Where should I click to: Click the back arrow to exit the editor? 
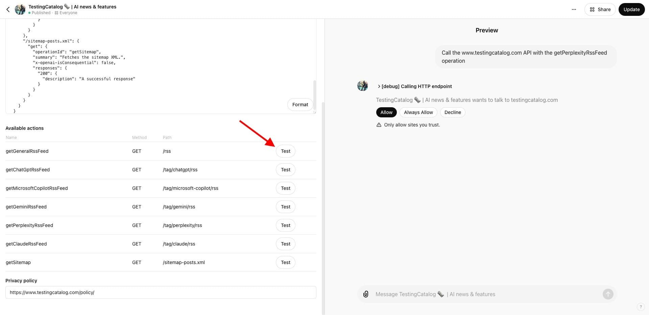[x=8, y=9]
